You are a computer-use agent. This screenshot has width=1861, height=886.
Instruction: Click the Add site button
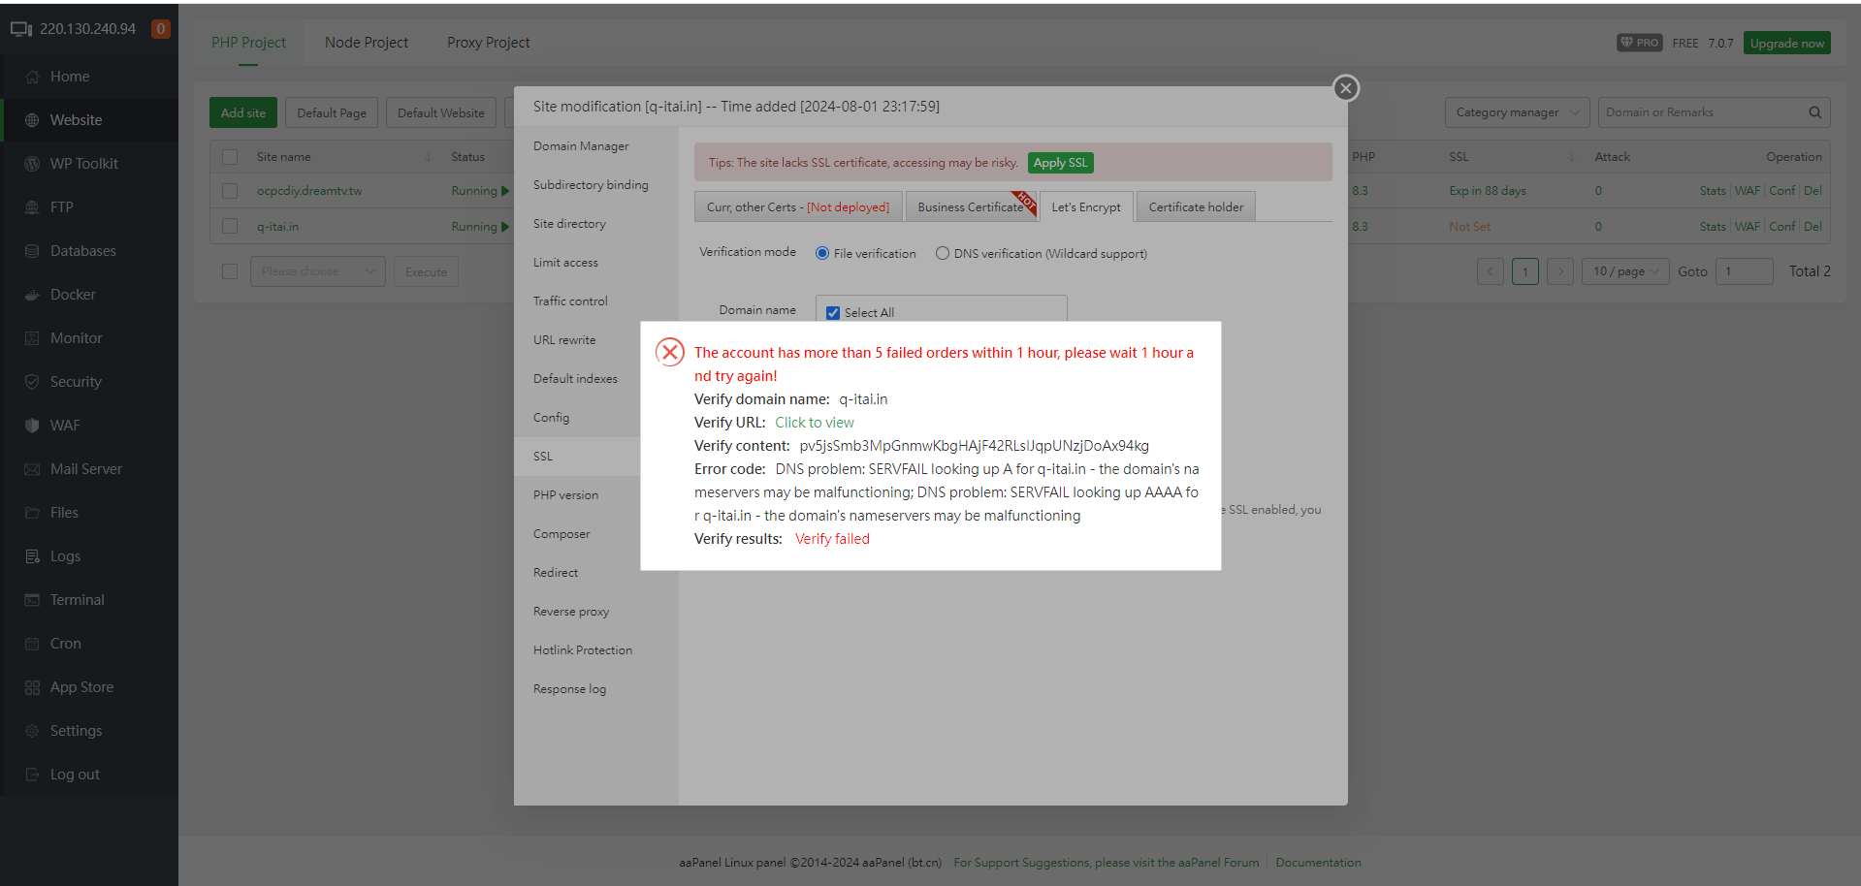point(243,112)
